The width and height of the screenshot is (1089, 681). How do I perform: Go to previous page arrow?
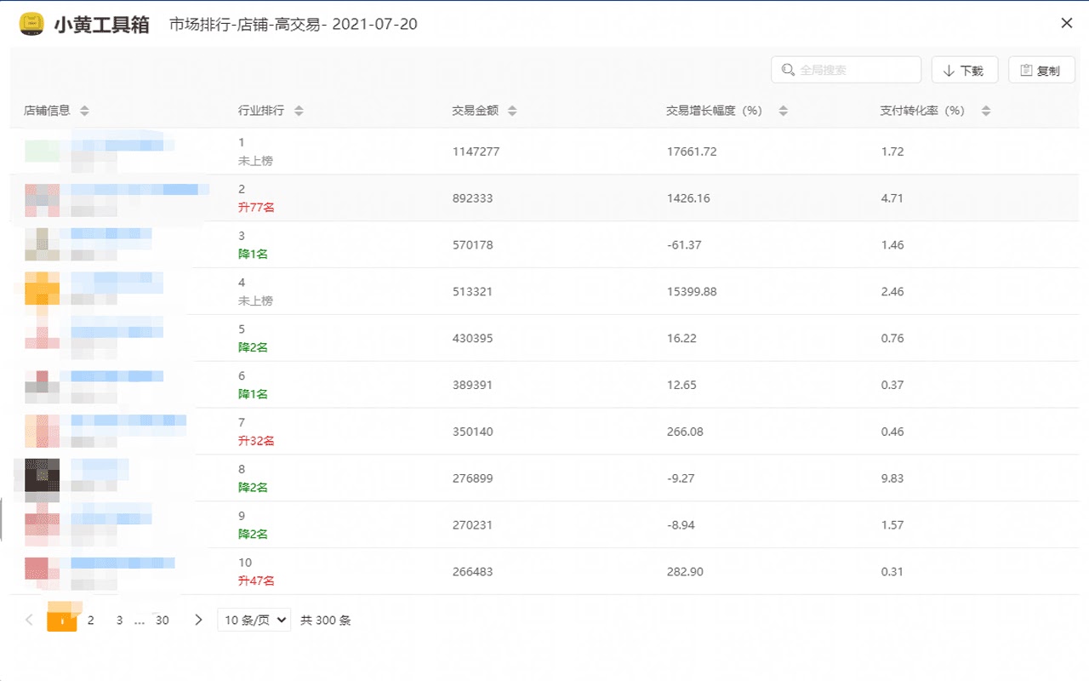click(x=30, y=620)
